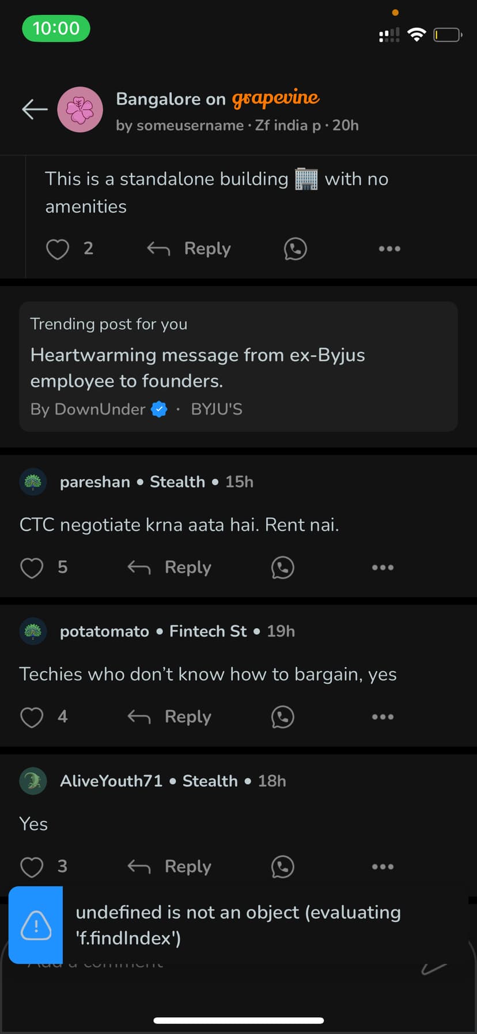Open the Bangalore community flower avatar

pos(80,110)
